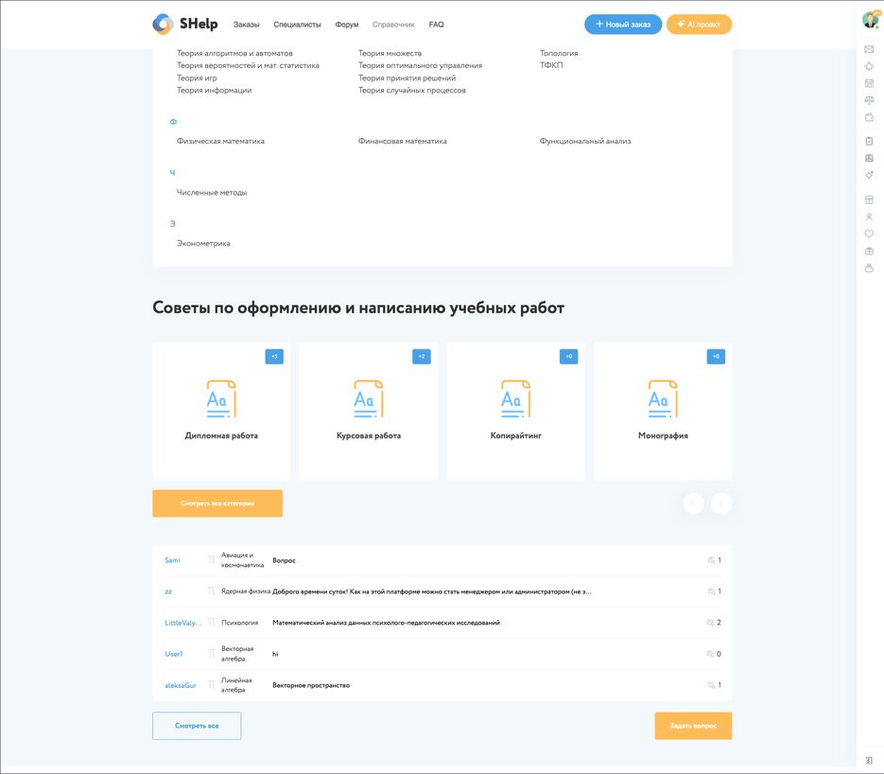The width and height of the screenshot is (884, 774).
Task: Open the FAQ menu item
Action: (437, 25)
